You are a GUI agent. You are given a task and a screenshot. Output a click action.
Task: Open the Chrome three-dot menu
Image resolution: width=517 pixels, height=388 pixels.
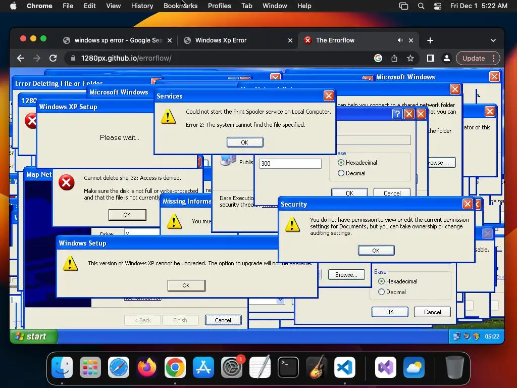pyautogui.click(x=494, y=58)
